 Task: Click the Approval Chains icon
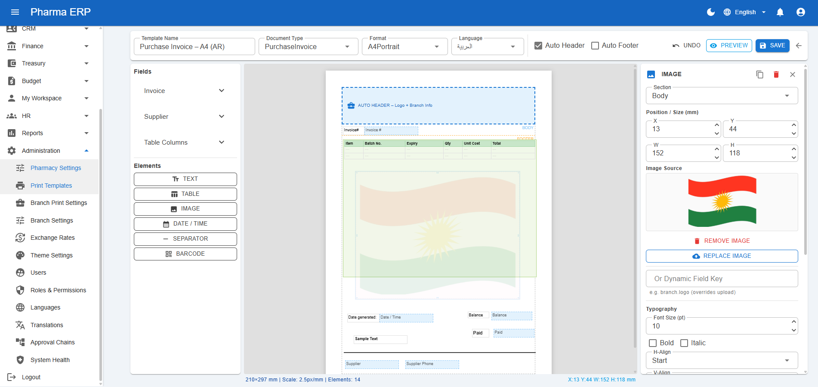(x=20, y=342)
